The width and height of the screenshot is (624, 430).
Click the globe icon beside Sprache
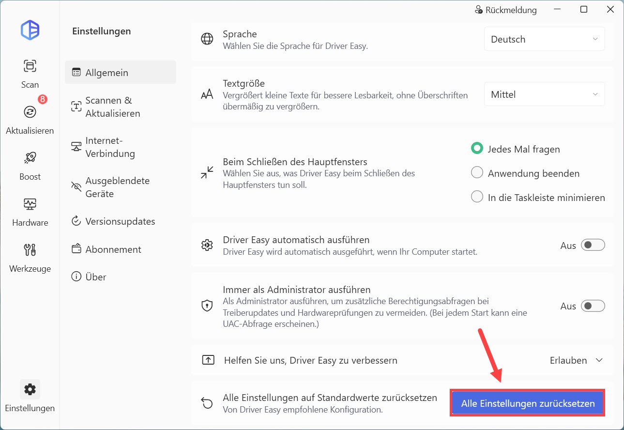[x=207, y=39]
